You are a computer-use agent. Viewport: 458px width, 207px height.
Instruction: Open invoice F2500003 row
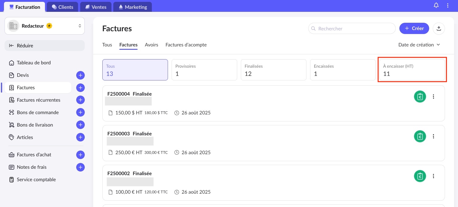274,143
